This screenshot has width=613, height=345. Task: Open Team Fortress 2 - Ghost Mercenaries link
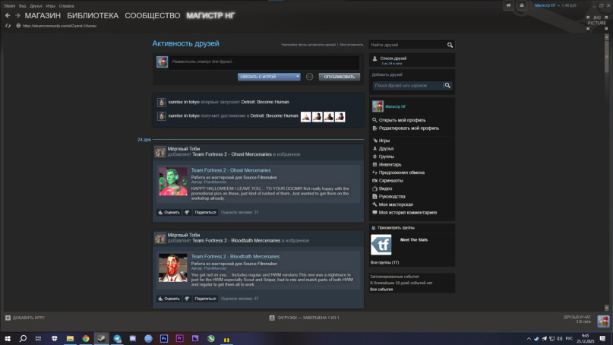(231, 170)
